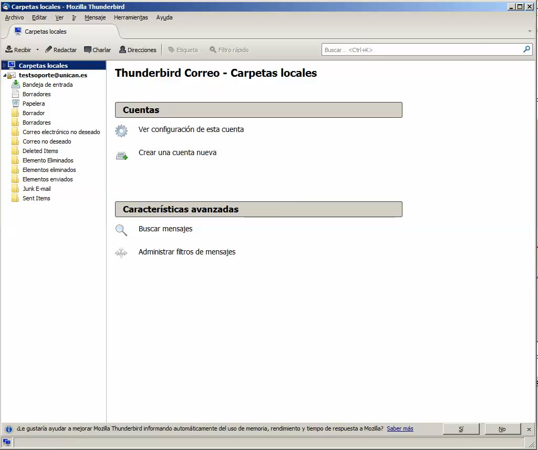Select the Bandeja de entrada folder label

(x=47, y=85)
